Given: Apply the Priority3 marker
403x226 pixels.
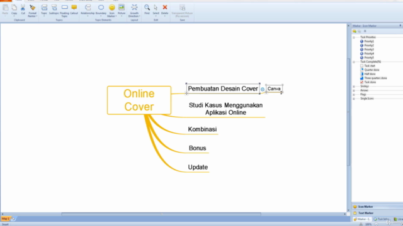Looking at the screenshot, I should (367, 50).
